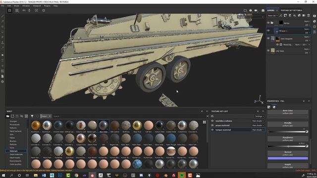Open the Help menu

point(55,6)
